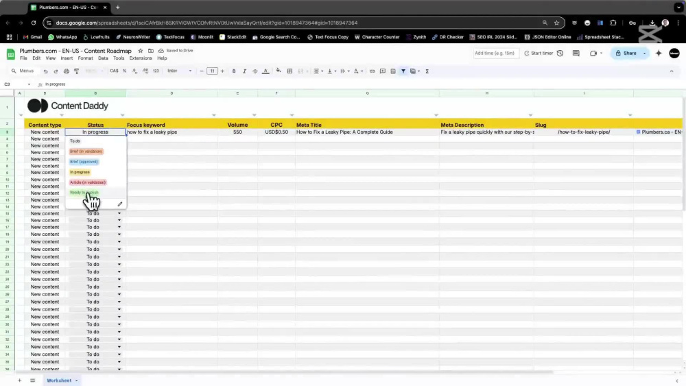686x386 pixels.
Task: Click the Move to folder icon
Action: 150,51
